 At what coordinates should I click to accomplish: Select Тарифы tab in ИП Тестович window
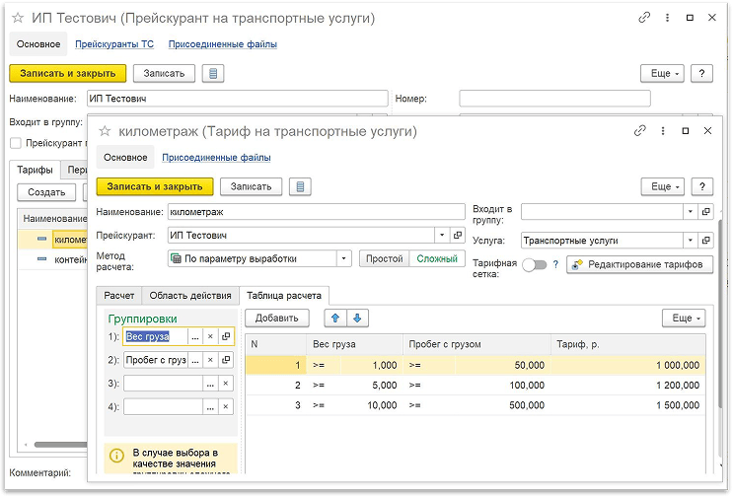[x=35, y=170]
